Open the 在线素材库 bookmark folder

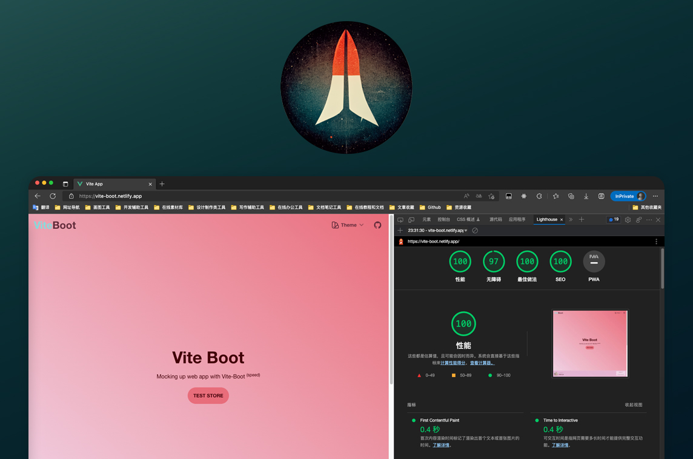pyautogui.click(x=168, y=207)
